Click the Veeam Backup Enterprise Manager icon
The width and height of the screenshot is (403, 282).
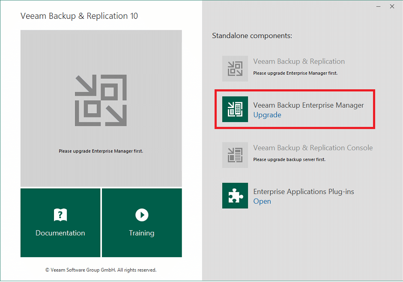[235, 109]
